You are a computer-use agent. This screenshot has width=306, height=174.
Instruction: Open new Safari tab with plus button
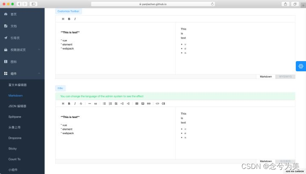pyautogui.click(x=303, y=5)
